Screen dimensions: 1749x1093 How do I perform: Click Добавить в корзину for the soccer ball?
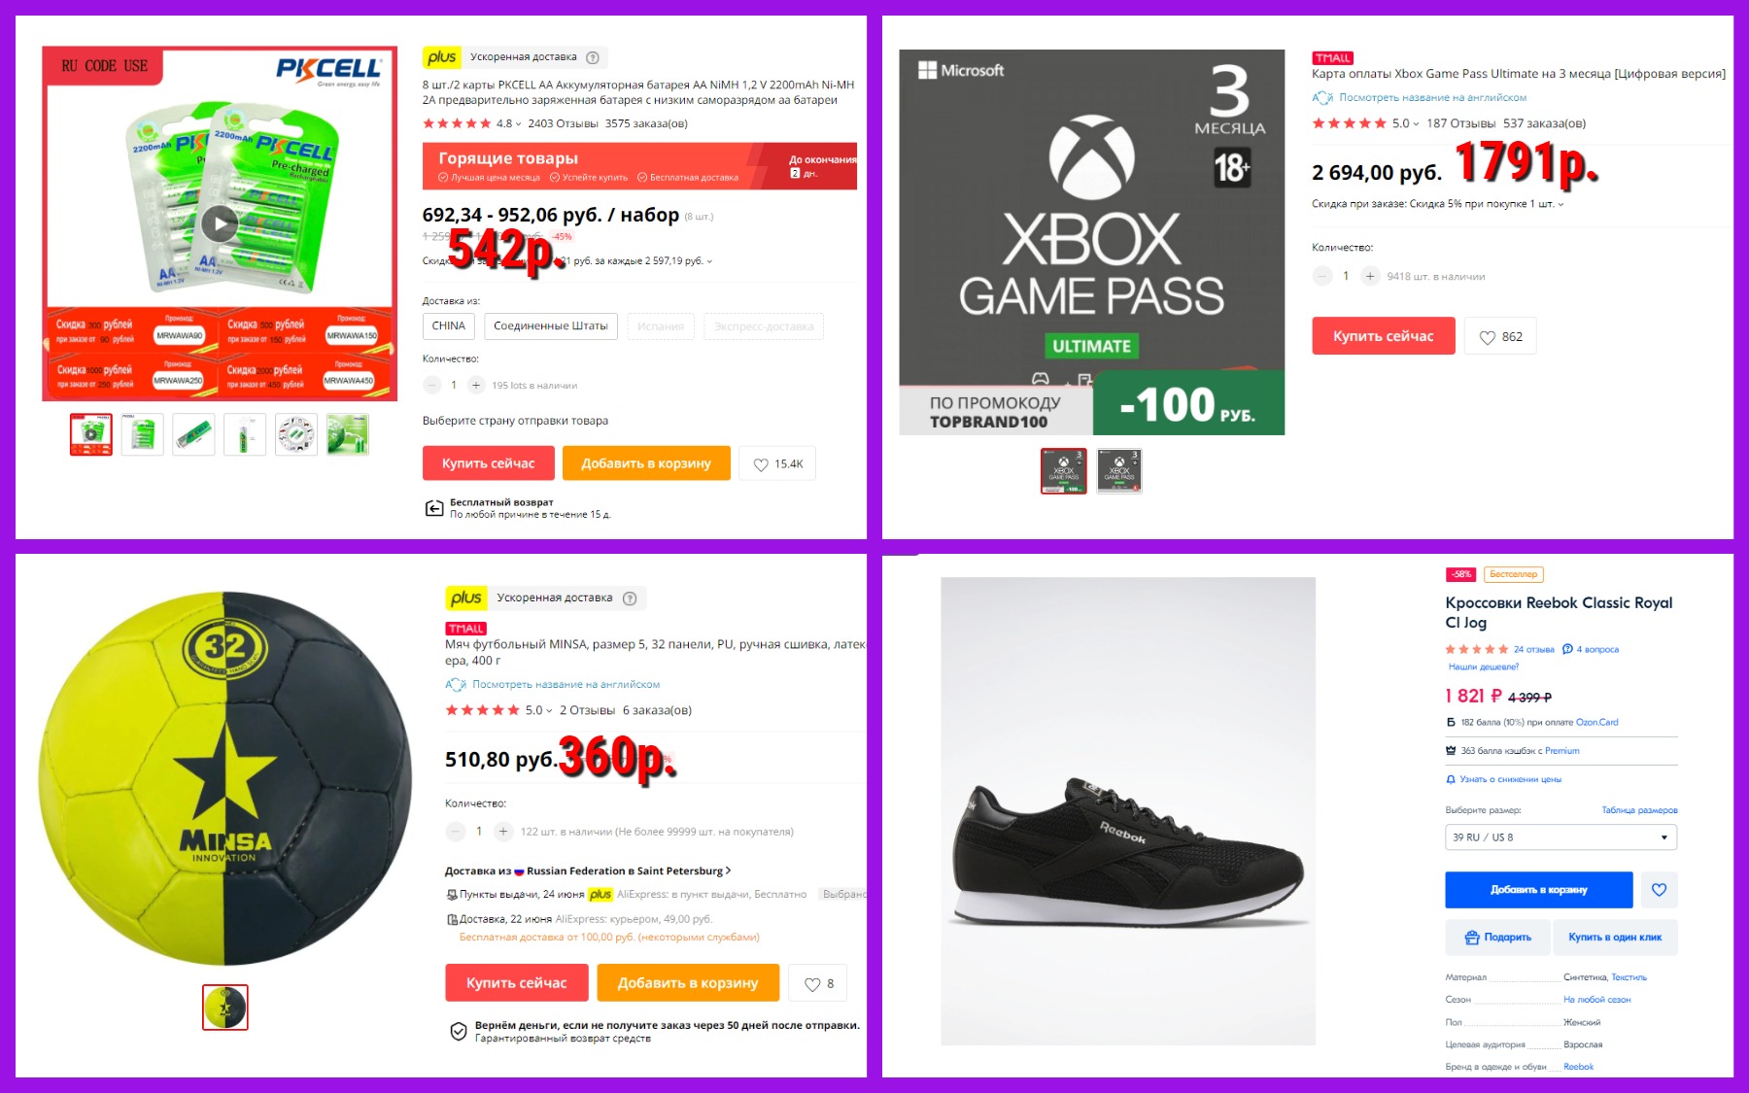click(688, 982)
